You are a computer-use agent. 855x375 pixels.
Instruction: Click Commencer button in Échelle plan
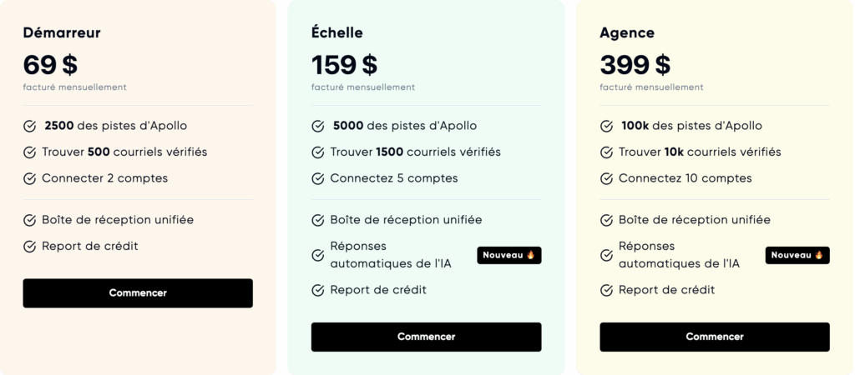coord(426,337)
